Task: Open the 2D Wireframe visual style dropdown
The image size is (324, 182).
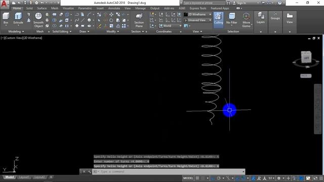Action: pos(198,15)
